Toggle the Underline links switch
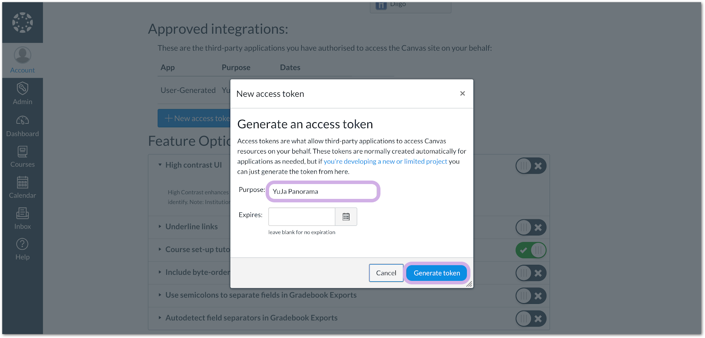 [531, 227]
